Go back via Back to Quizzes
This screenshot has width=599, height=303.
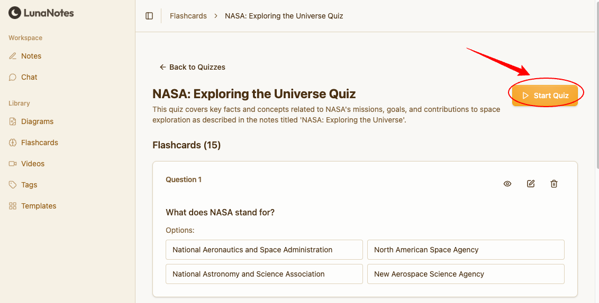(193, 67)
